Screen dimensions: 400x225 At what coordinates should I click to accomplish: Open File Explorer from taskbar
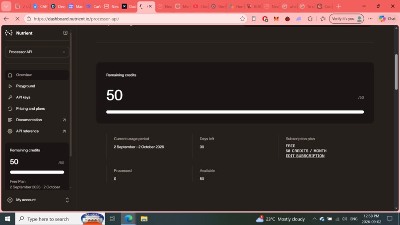click(144, 219)
